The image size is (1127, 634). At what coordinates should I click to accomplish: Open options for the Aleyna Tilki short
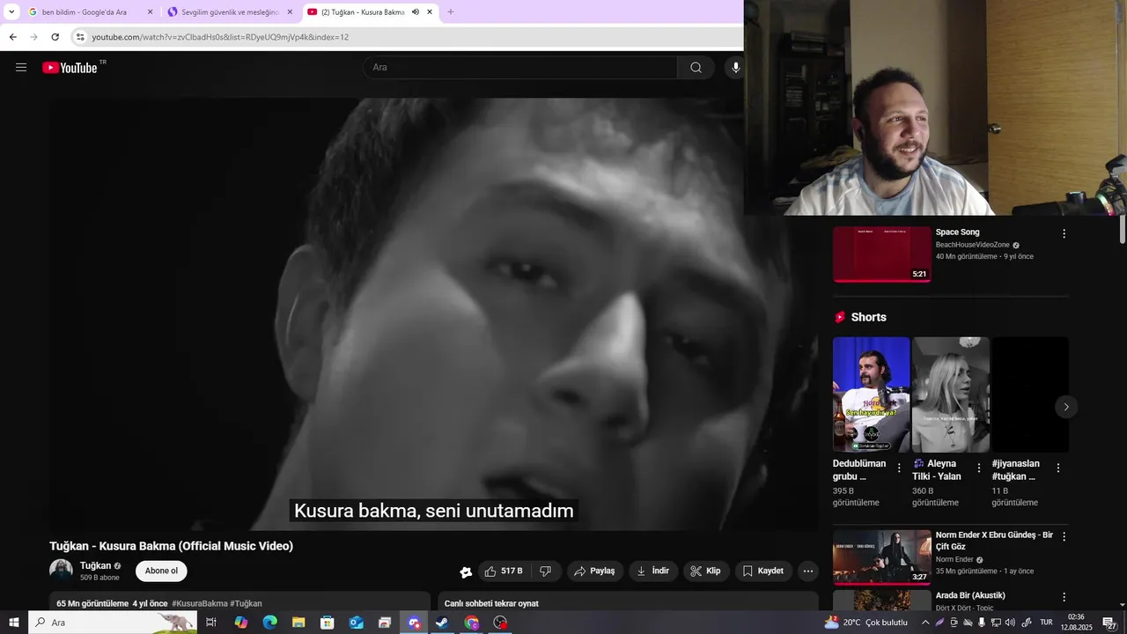pos(979,468)
